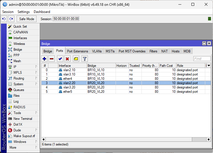Expand the IP submenu in sidebar
213x153 pixels.
tap(36, 67)
